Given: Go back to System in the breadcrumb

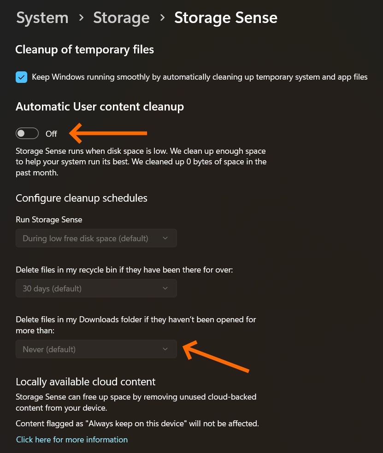Looking at the screenshot, I should tap(42, 18).
